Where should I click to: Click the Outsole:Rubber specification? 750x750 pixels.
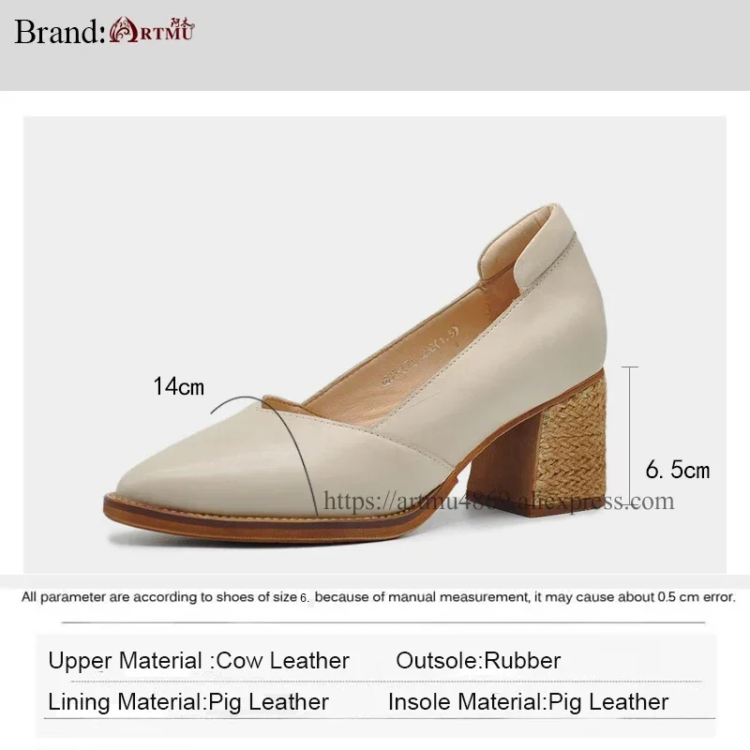coord(478,661)
